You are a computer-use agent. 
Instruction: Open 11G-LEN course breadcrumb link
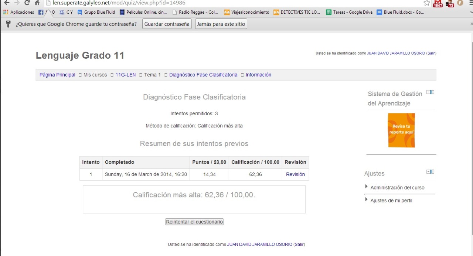(125, 75)
